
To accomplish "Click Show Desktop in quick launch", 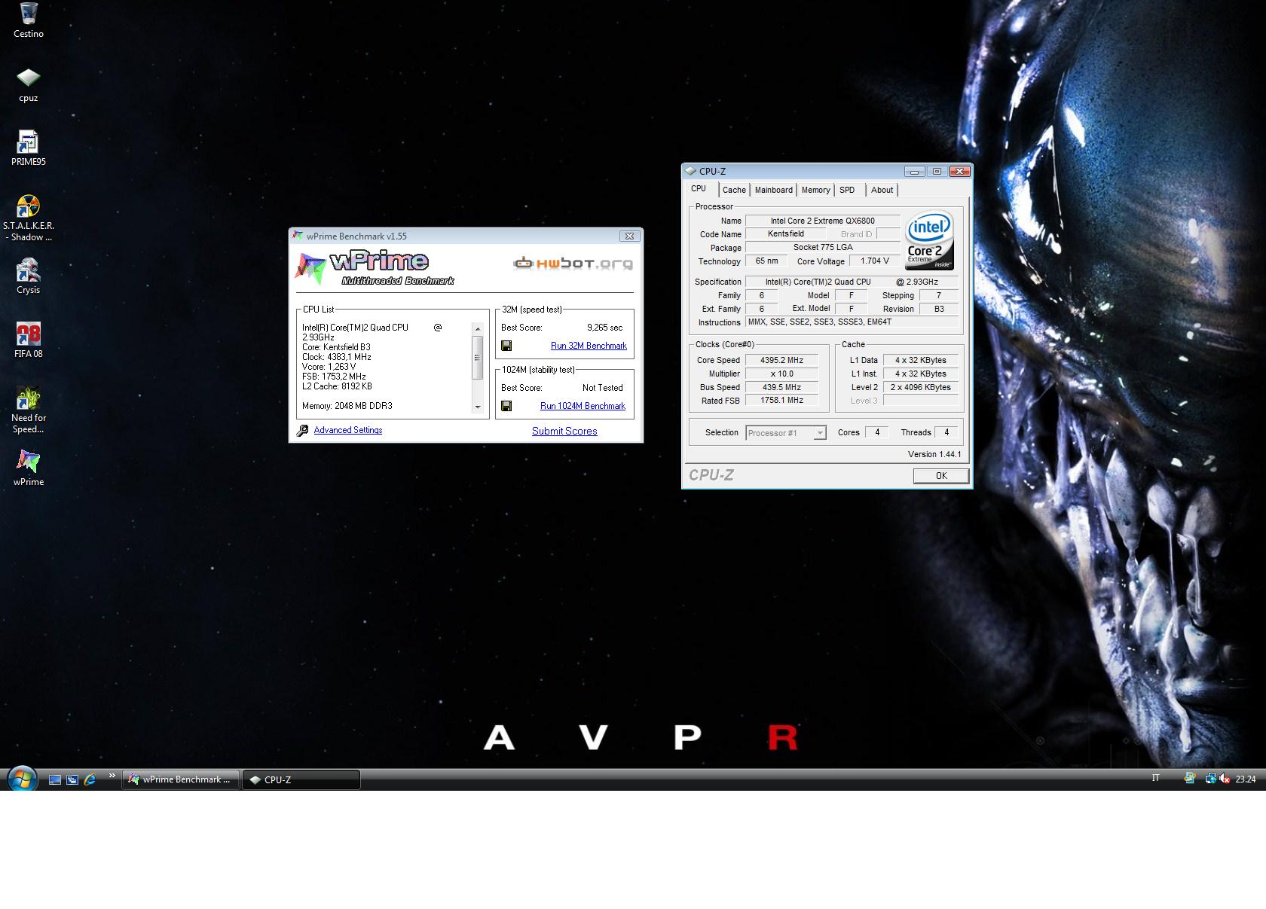I will tap(55, 779).
